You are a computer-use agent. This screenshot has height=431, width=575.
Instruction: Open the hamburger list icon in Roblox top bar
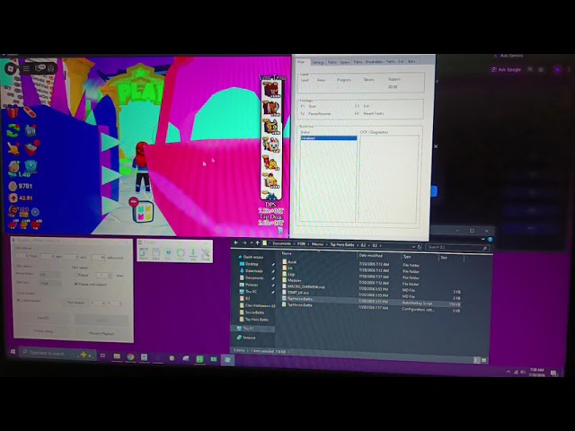pyautogui.click(x=26, y=68)
